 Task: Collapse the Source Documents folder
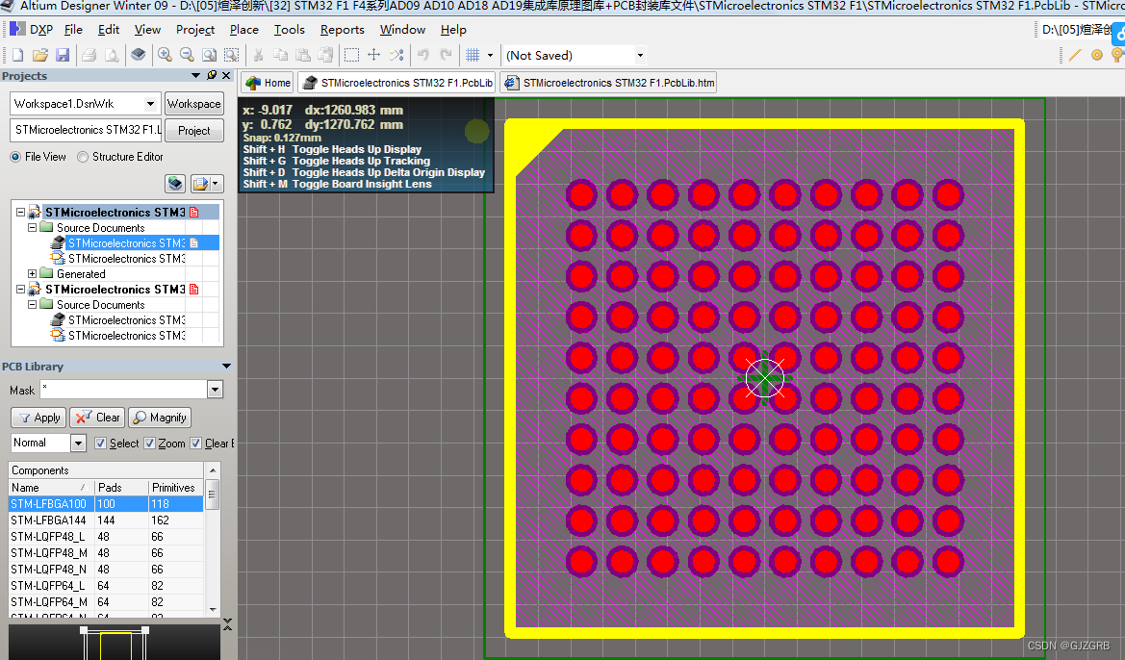click(35, 227)
